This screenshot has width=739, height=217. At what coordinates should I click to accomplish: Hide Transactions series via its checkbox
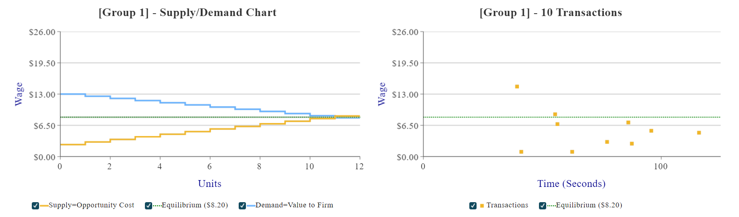[x=473, y=206]
